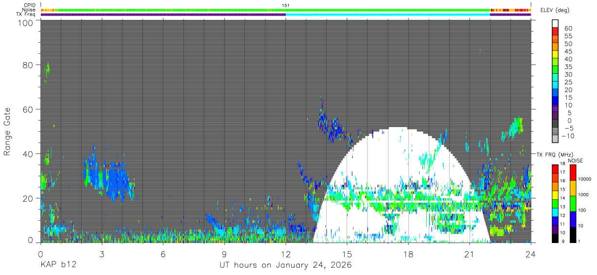Click the 1000 label on the NOISE legend

tap(584, 194)
